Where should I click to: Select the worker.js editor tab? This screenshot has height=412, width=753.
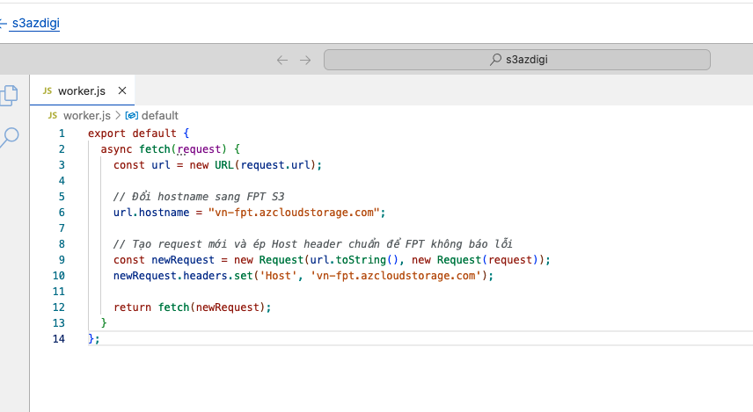coord(82,90)
